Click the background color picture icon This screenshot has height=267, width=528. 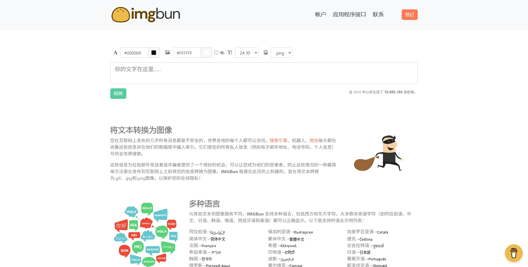click(x=168, y=53)
